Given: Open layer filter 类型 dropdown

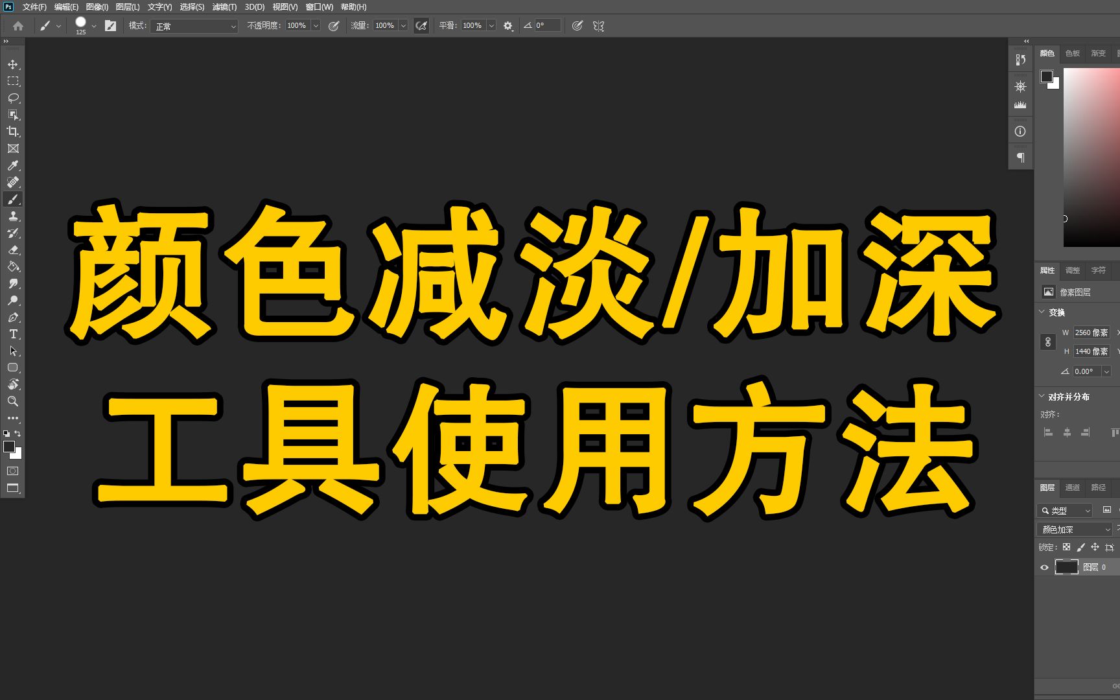Looking at the screenshot, I should pyautogui.click(x=1065, y=511).
